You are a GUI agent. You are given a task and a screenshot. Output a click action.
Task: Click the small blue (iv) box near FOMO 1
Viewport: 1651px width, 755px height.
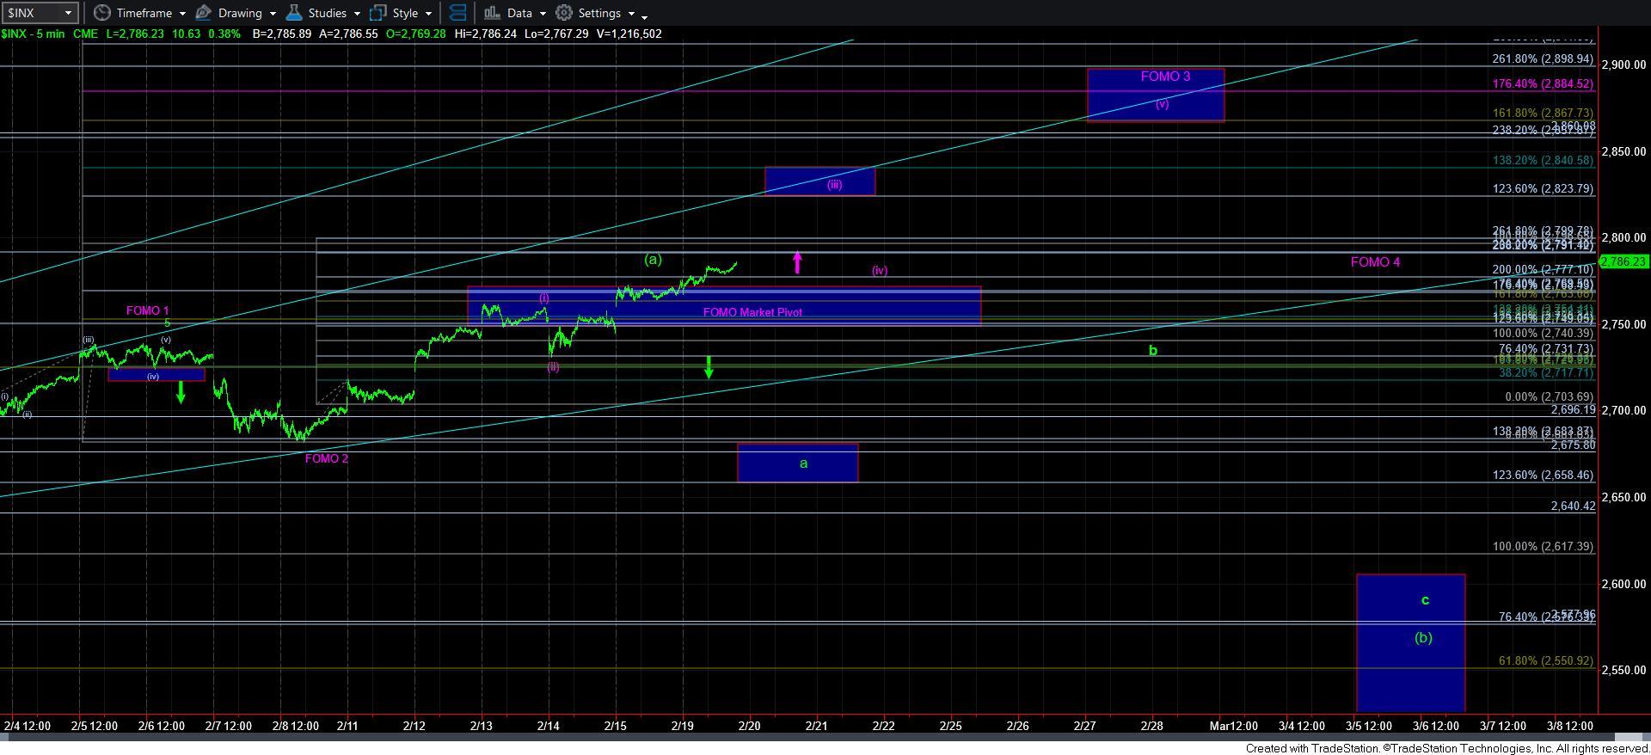click(157, 375)
